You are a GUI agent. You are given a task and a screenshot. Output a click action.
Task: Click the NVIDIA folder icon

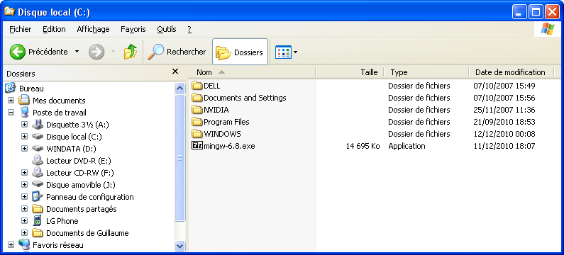[197, 110]
